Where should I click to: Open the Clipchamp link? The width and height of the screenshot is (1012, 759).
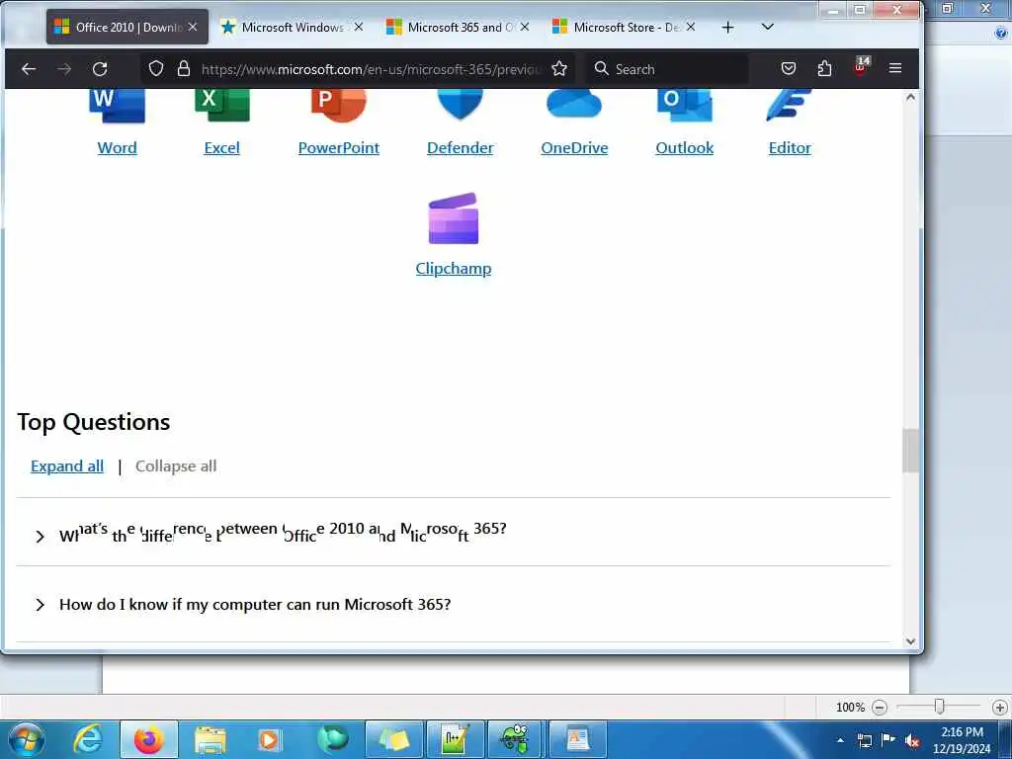click(454, 269)
